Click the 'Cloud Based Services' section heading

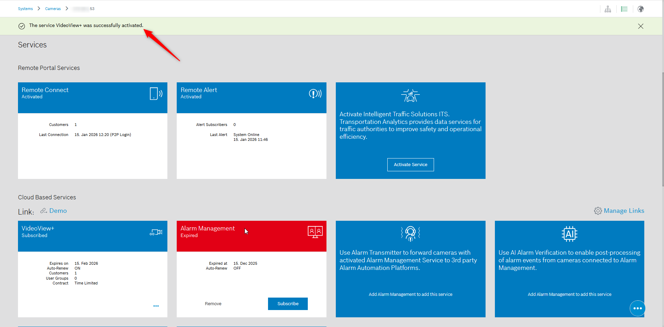47,197
